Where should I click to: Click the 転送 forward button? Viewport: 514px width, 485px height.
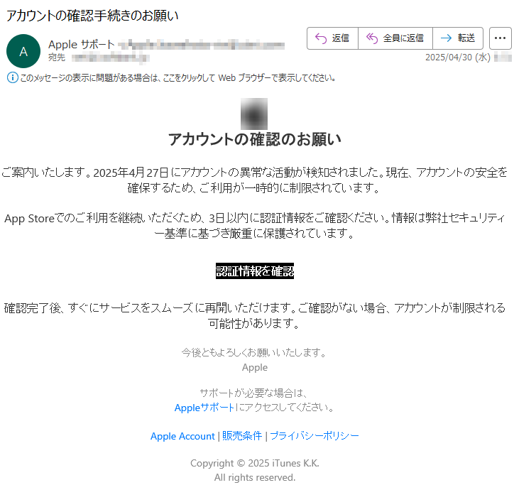tap(458, 38)
